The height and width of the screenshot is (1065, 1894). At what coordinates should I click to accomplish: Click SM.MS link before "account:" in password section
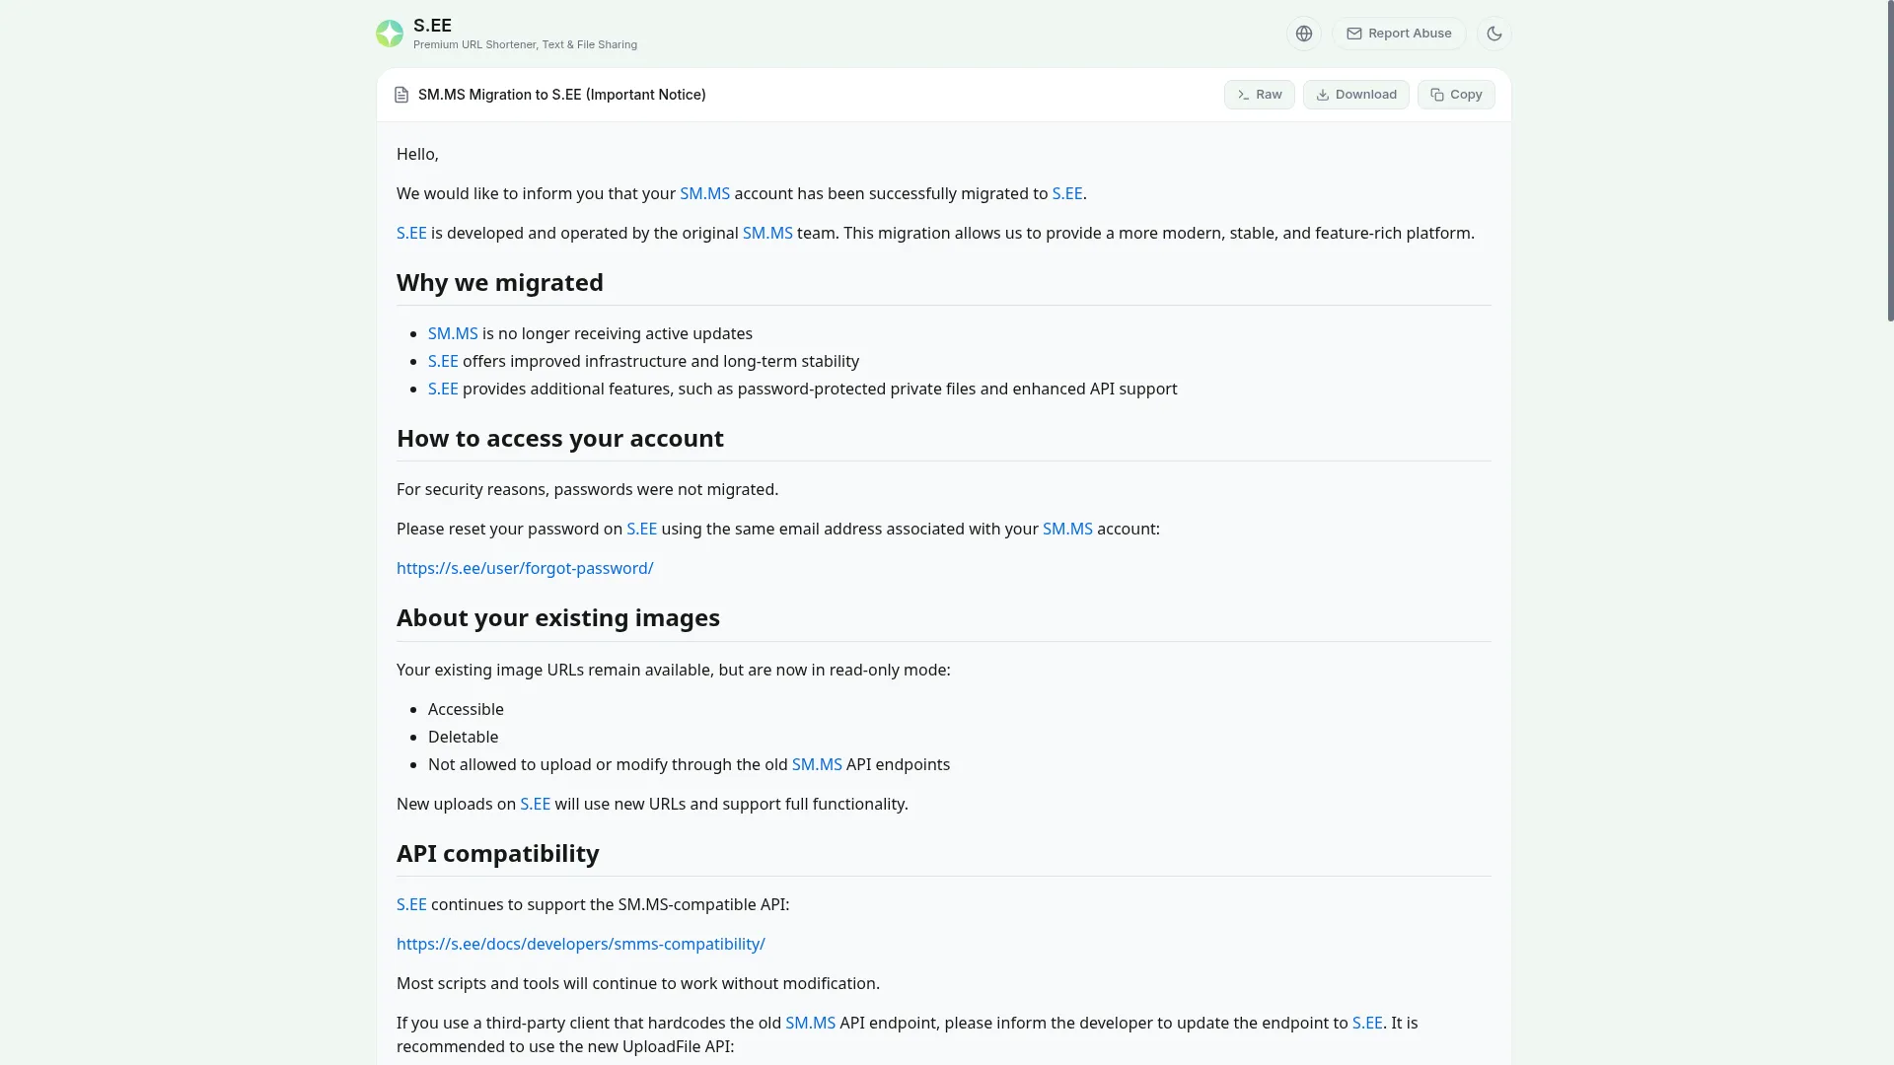1067,530
